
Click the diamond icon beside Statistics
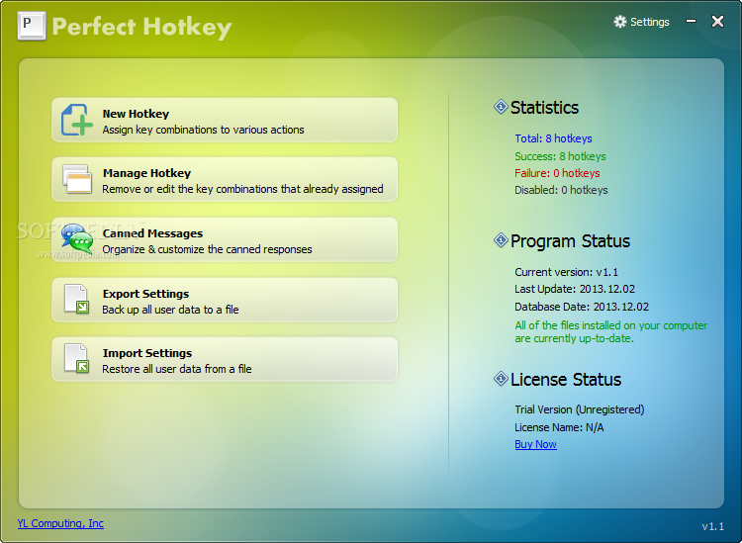click(x=501, y=107)
